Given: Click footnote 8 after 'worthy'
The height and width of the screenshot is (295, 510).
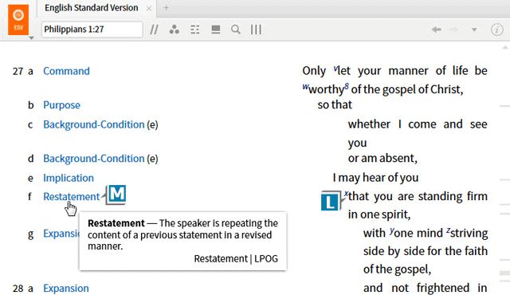Looking at the screenshot, I should pos(347,87).
